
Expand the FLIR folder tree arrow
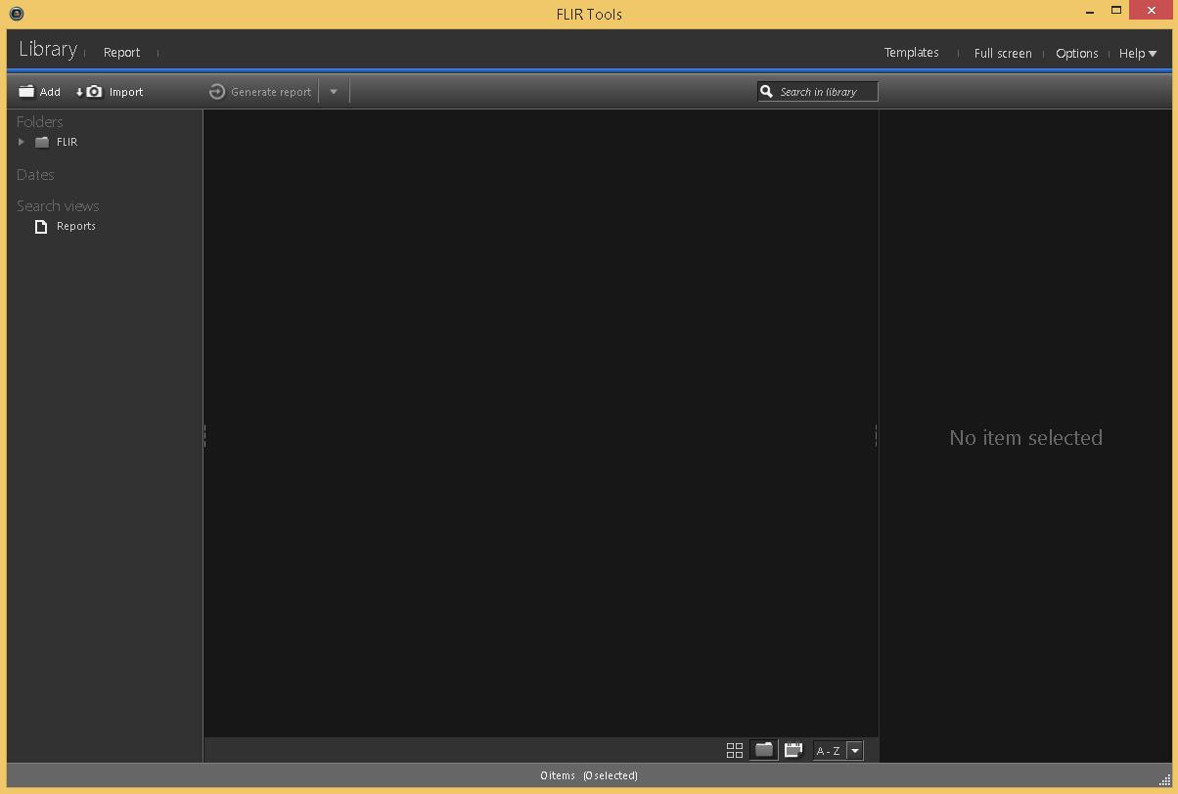21,142
